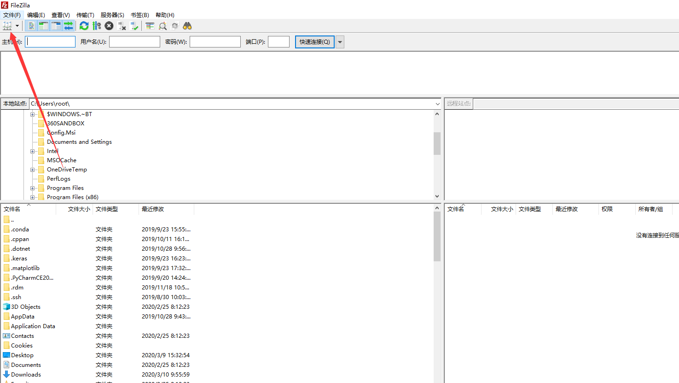Toggle the remote directory tree display

tap(56, 26)
